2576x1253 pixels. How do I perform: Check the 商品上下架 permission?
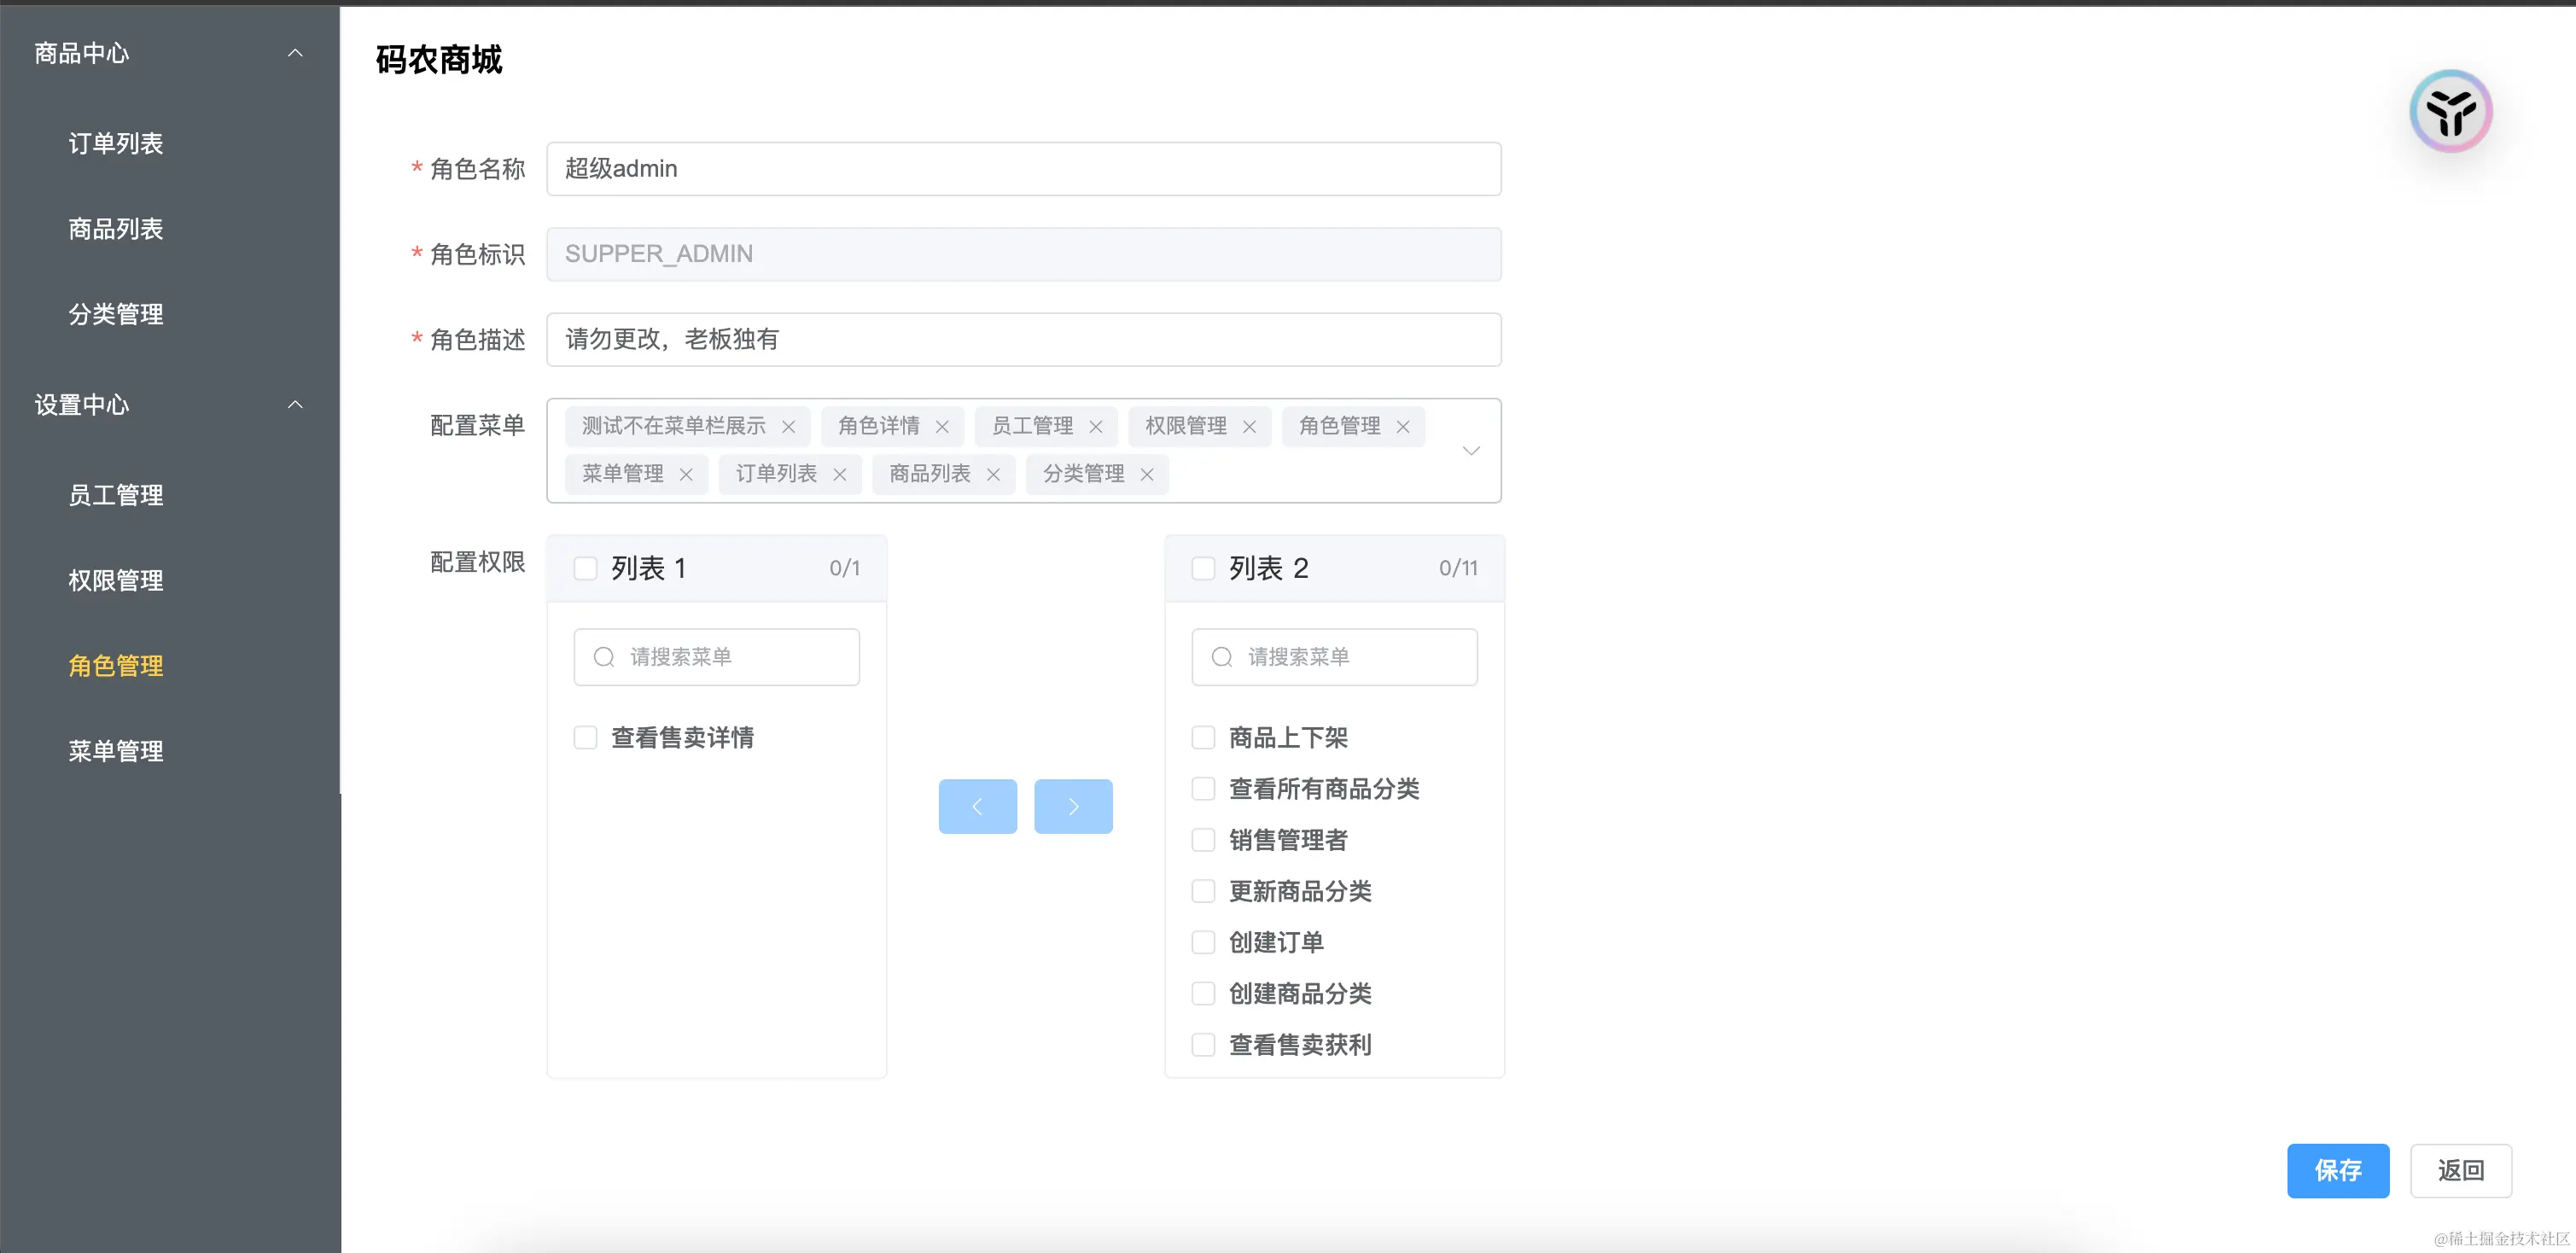(x=1203, y=738)
